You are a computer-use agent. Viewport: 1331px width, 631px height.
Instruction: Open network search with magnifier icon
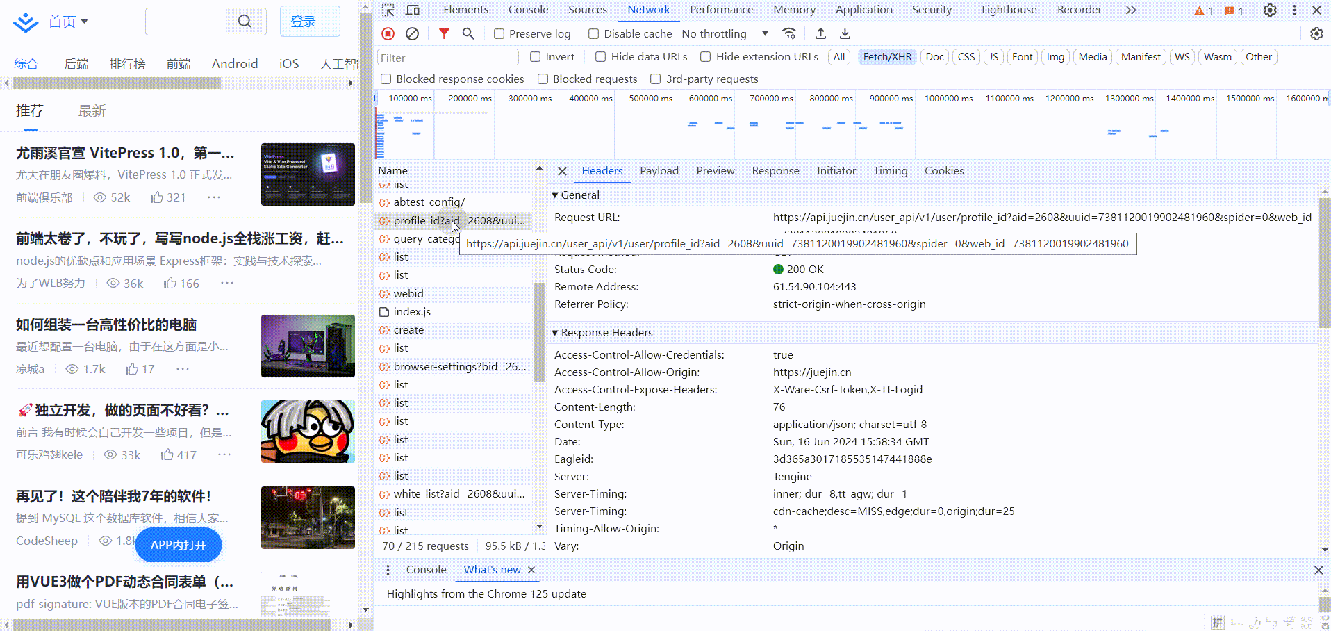[x=468, y=33]
